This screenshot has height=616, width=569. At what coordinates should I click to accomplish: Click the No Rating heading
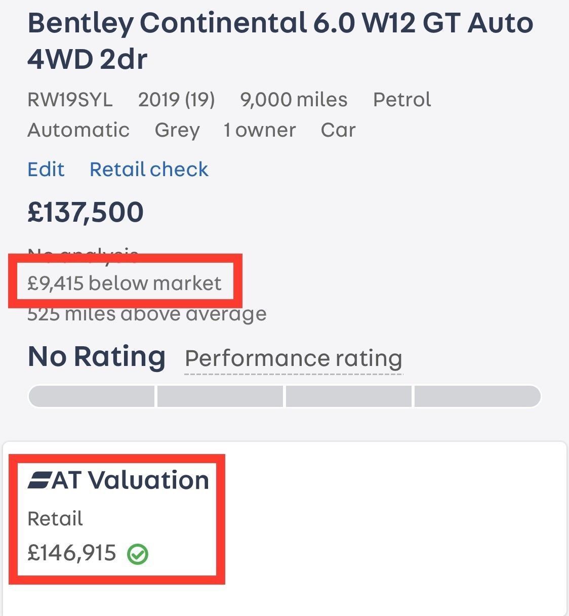[97, 356]
